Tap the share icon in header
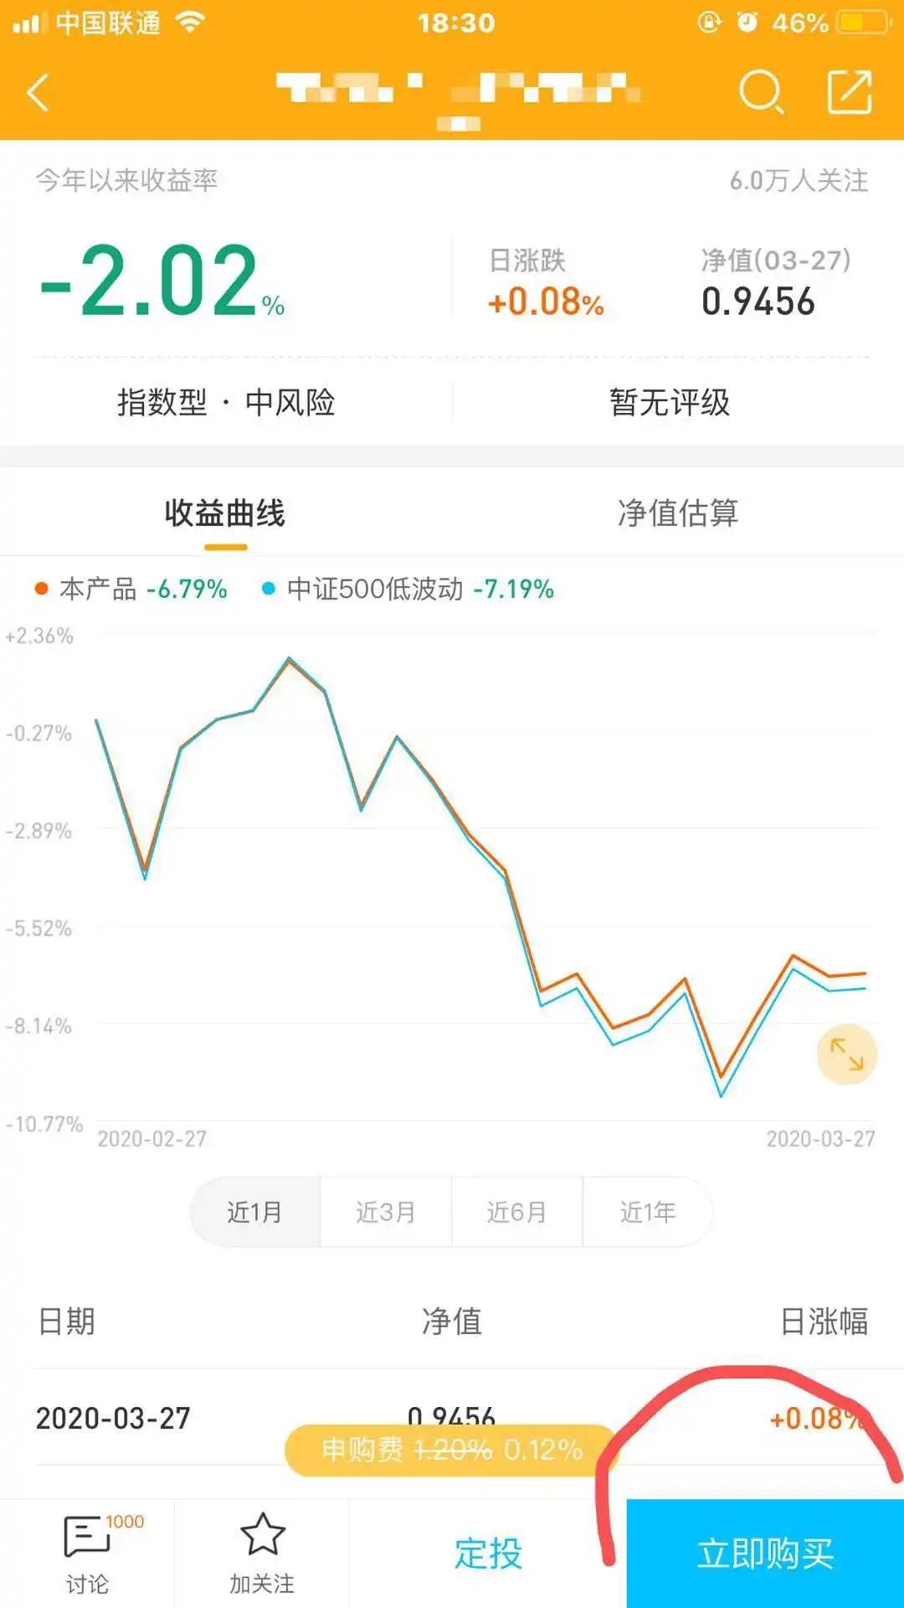The width and height of the screenshot is (904, 1608). (x=850, y=91)
